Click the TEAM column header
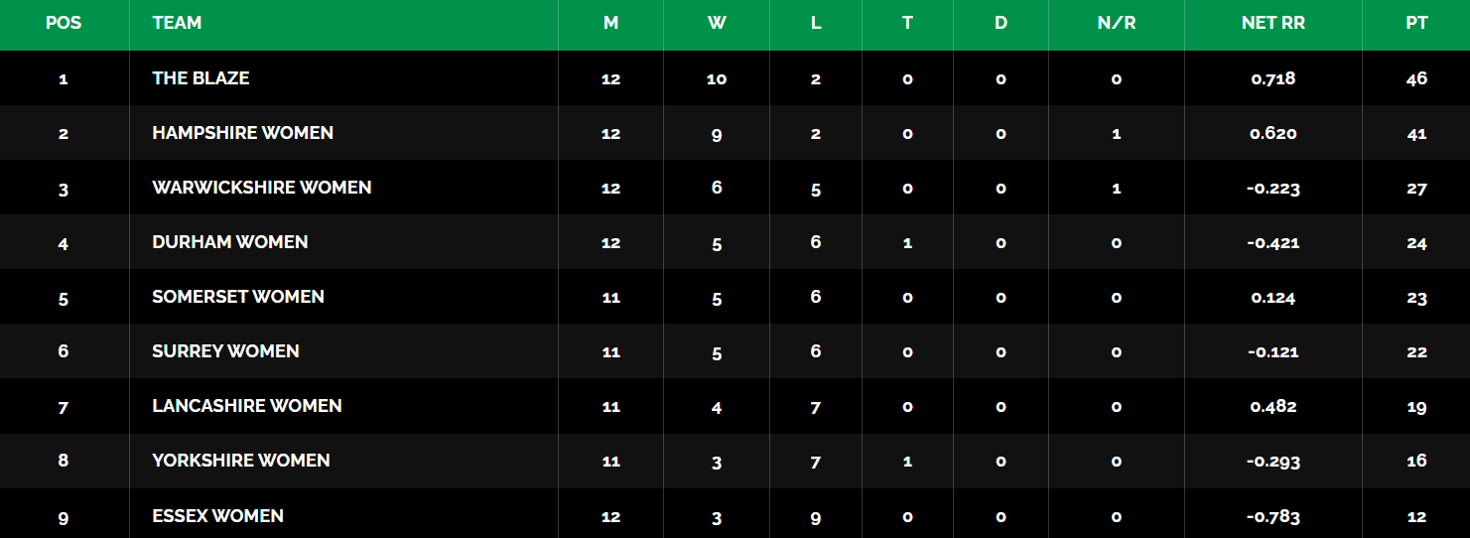This screenshot has width=1470, height=538. point(177,23)
